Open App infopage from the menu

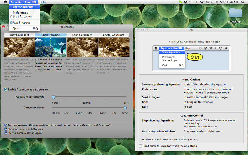[24, 22]
